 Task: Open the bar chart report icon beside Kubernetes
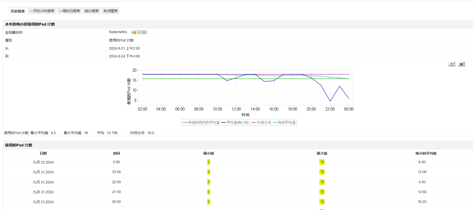134,32
